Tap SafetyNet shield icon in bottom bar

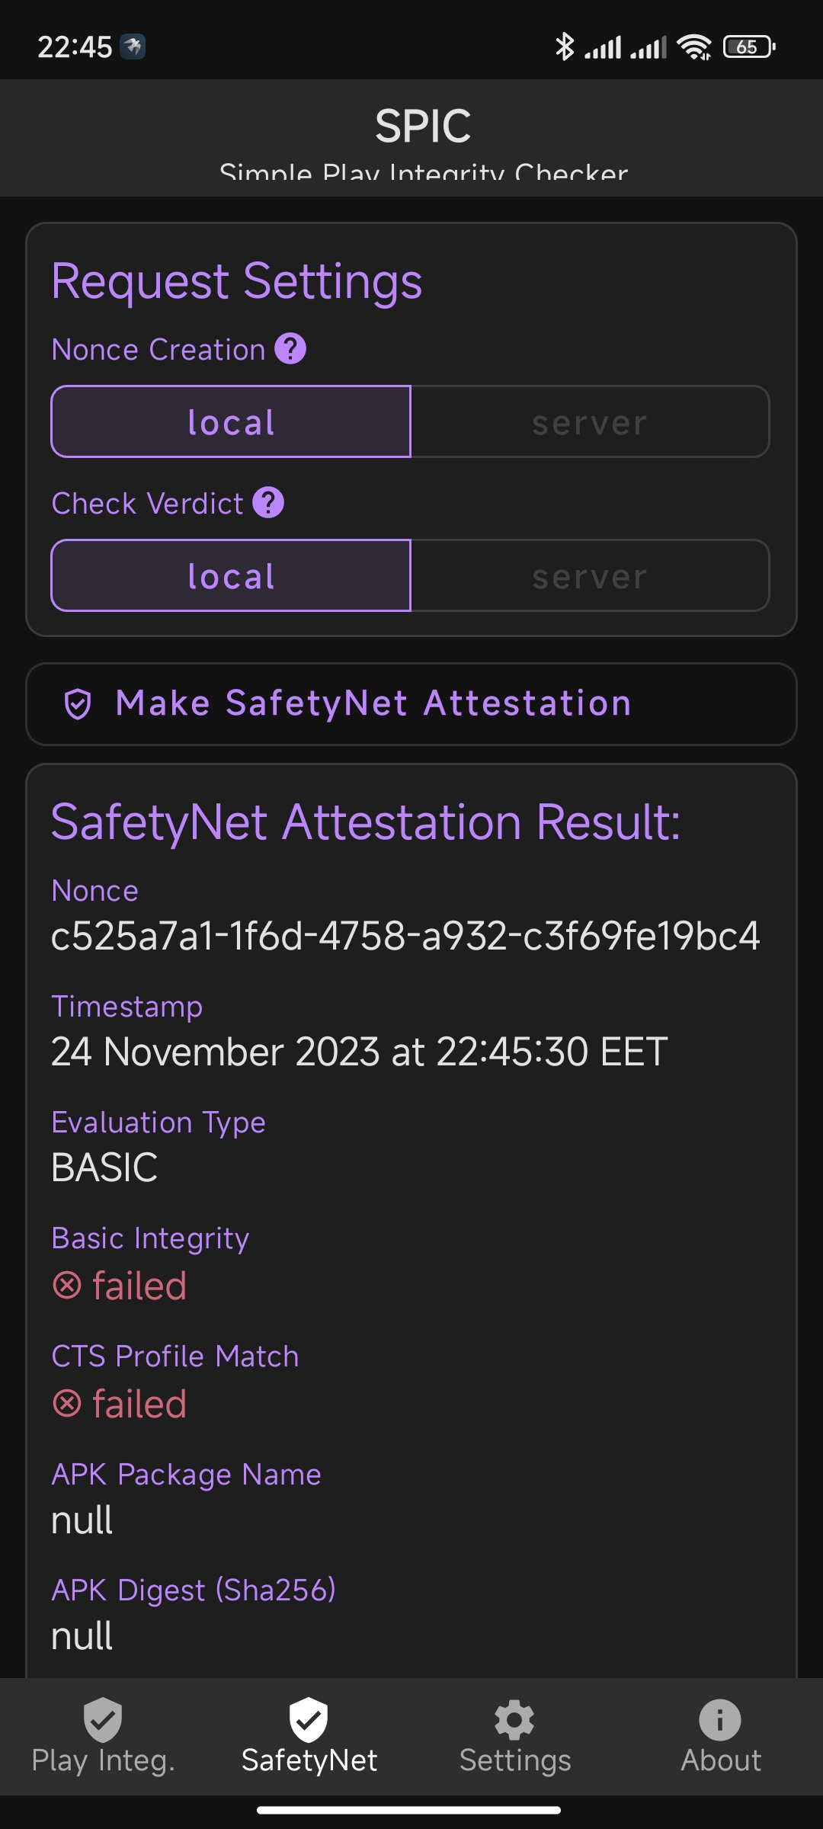[x=309, y=1719]
